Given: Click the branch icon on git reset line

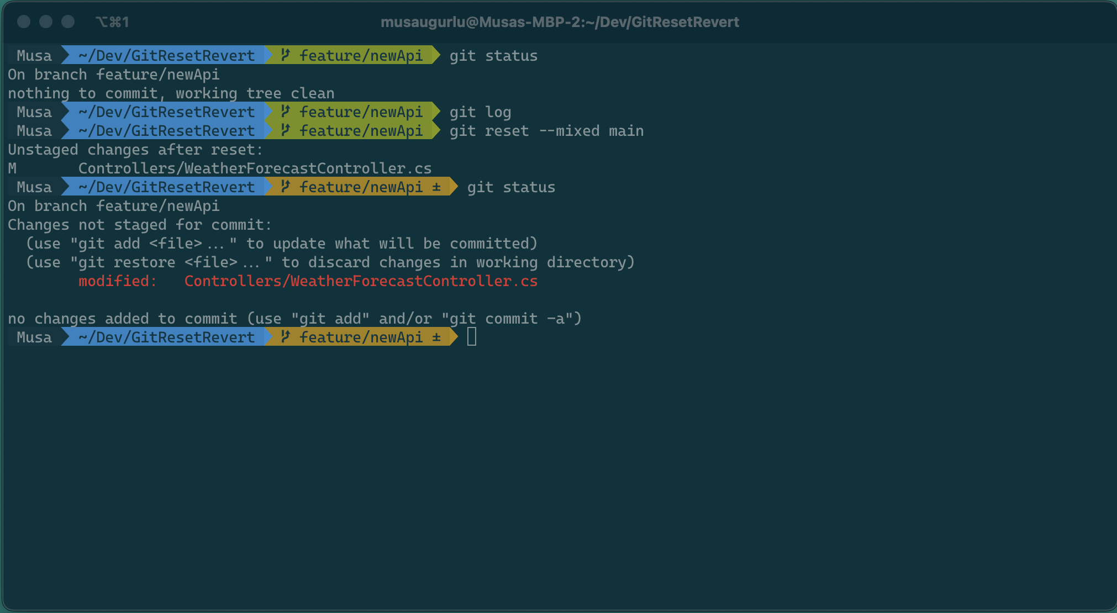Looking at the screenshot, I should click(285, 130).
